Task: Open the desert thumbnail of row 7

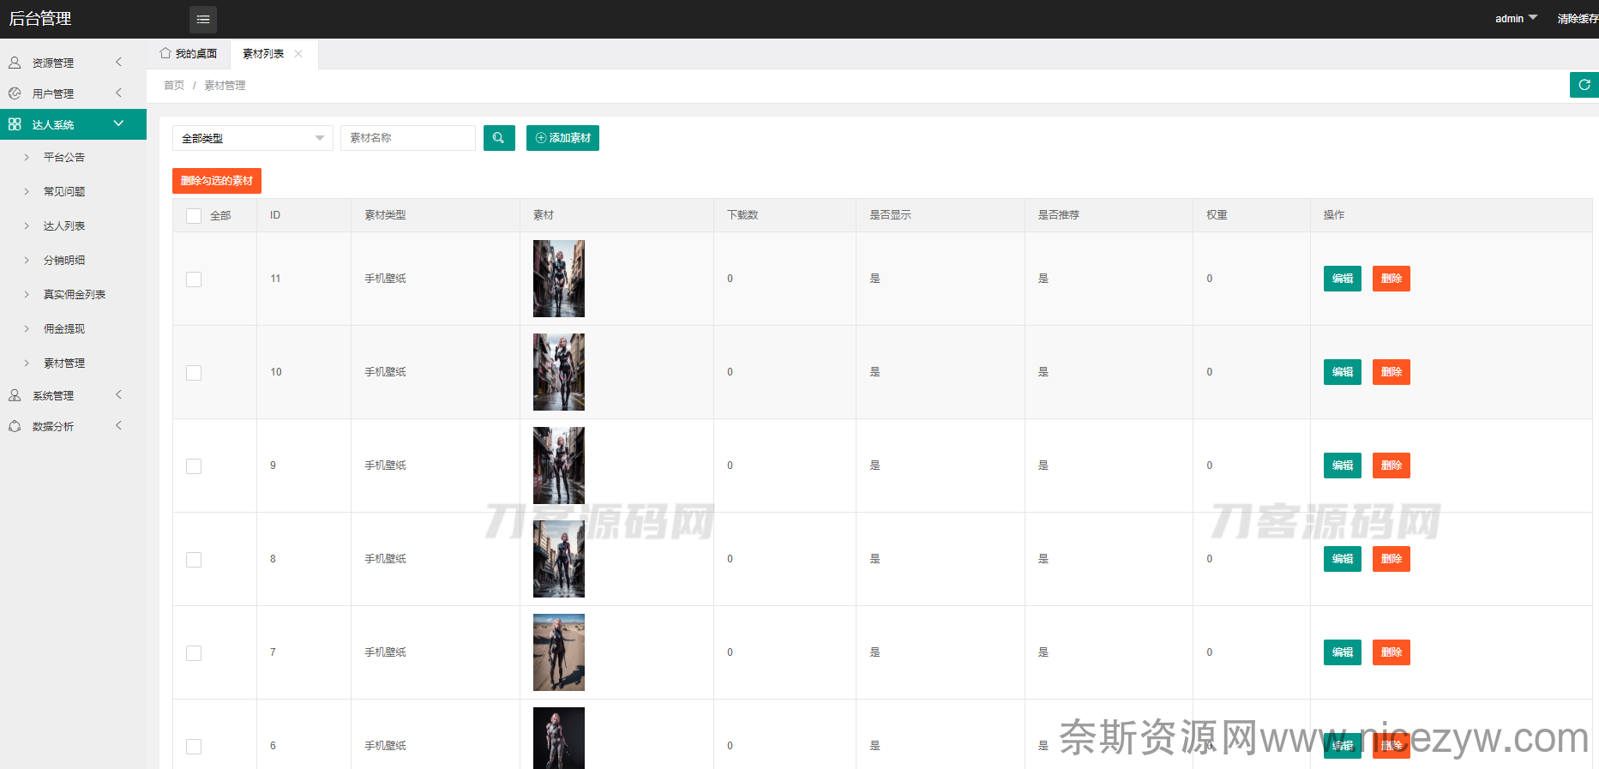Action: (559, 652)
